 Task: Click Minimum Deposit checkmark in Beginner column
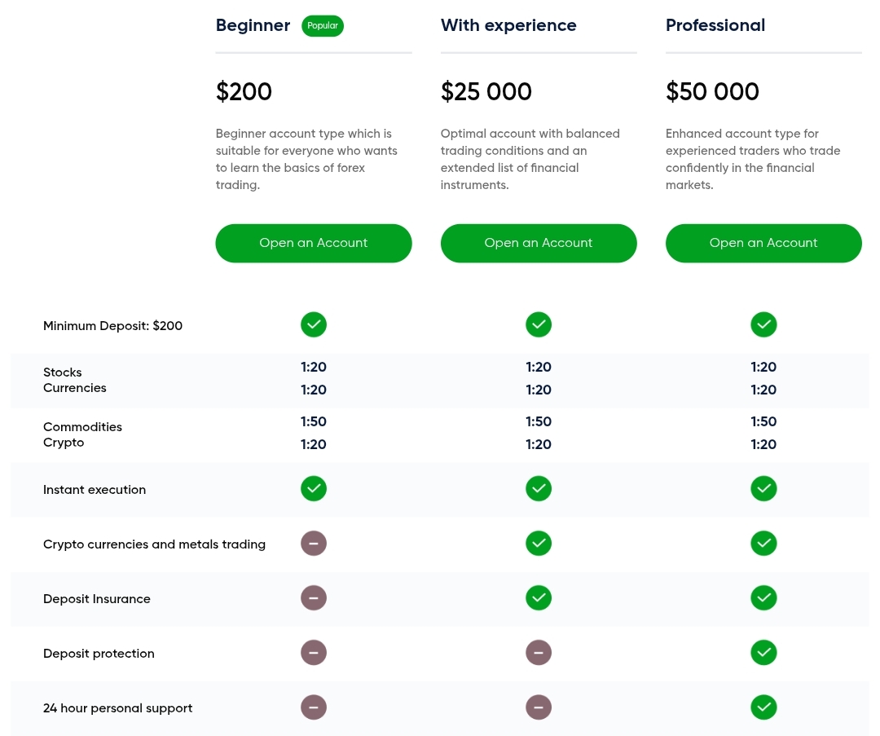pos(314,324)
